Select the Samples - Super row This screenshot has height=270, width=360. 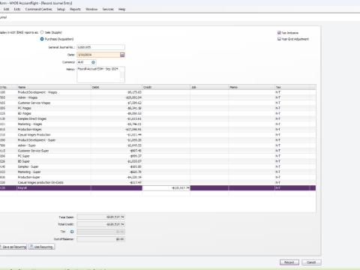157,166
